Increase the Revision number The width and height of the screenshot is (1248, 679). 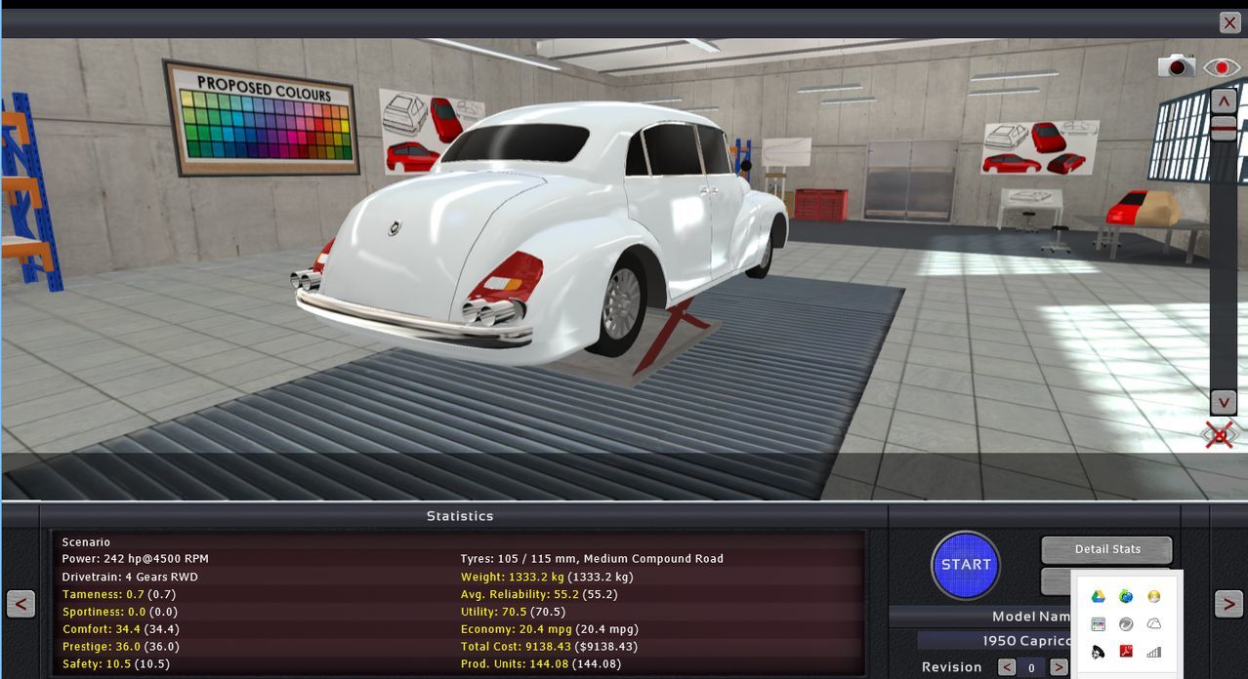click(1059, 667)
